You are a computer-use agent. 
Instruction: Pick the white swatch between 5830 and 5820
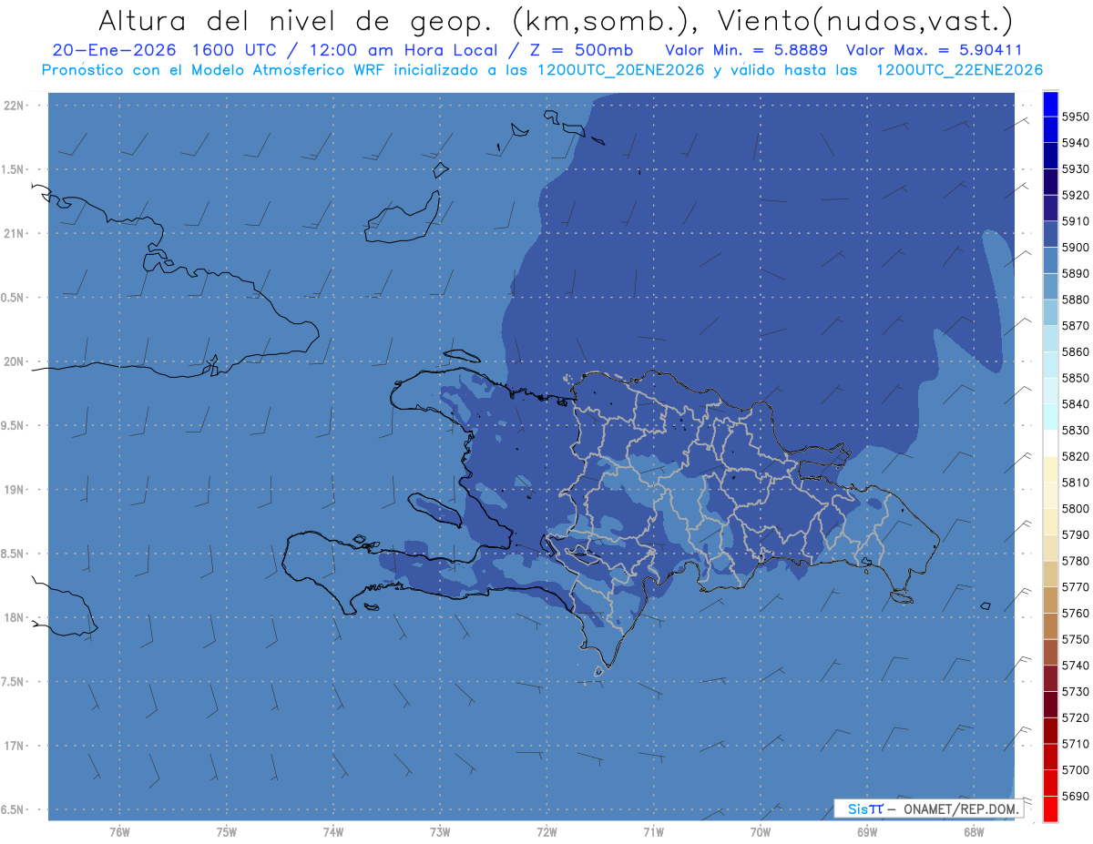tap(1050, 443)
